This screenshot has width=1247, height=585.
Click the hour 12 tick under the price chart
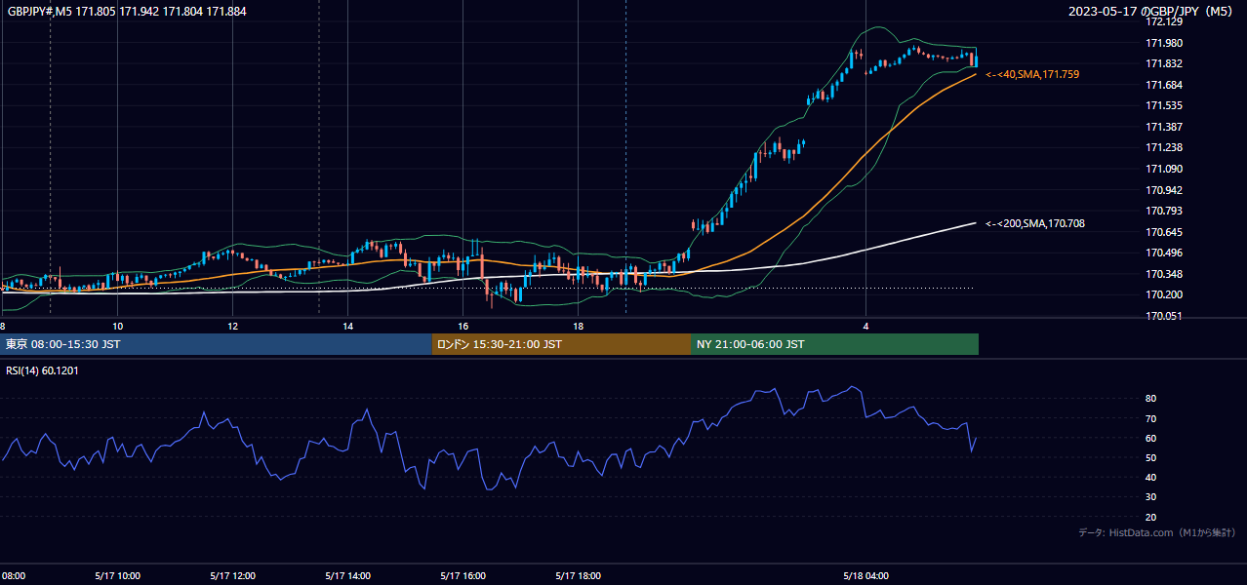click(x=232, y=326)
